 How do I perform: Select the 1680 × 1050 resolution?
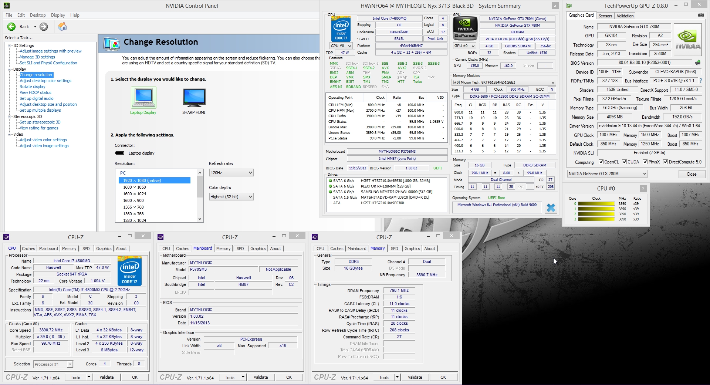135,187
